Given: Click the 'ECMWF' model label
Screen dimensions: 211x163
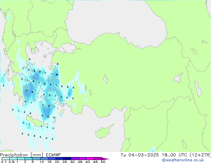Looking at the screenshot, I should point(54,155).
